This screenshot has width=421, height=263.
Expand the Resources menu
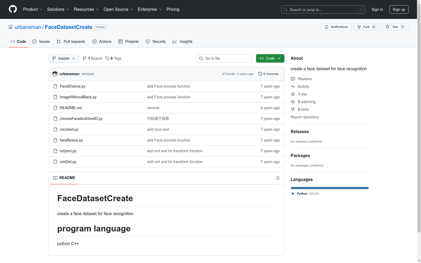(86, 9)
